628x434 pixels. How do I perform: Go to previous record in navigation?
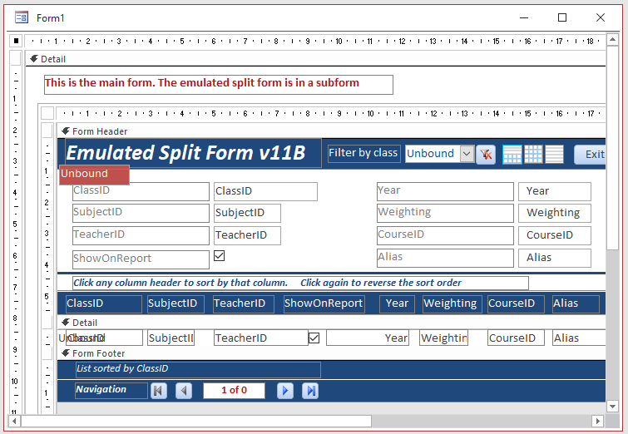(184, 391)
